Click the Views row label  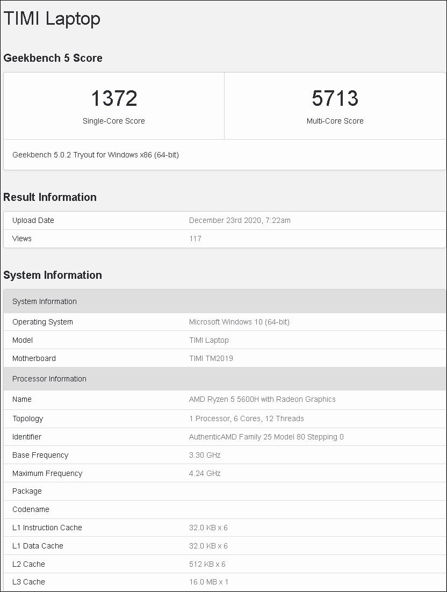(22, 239)
